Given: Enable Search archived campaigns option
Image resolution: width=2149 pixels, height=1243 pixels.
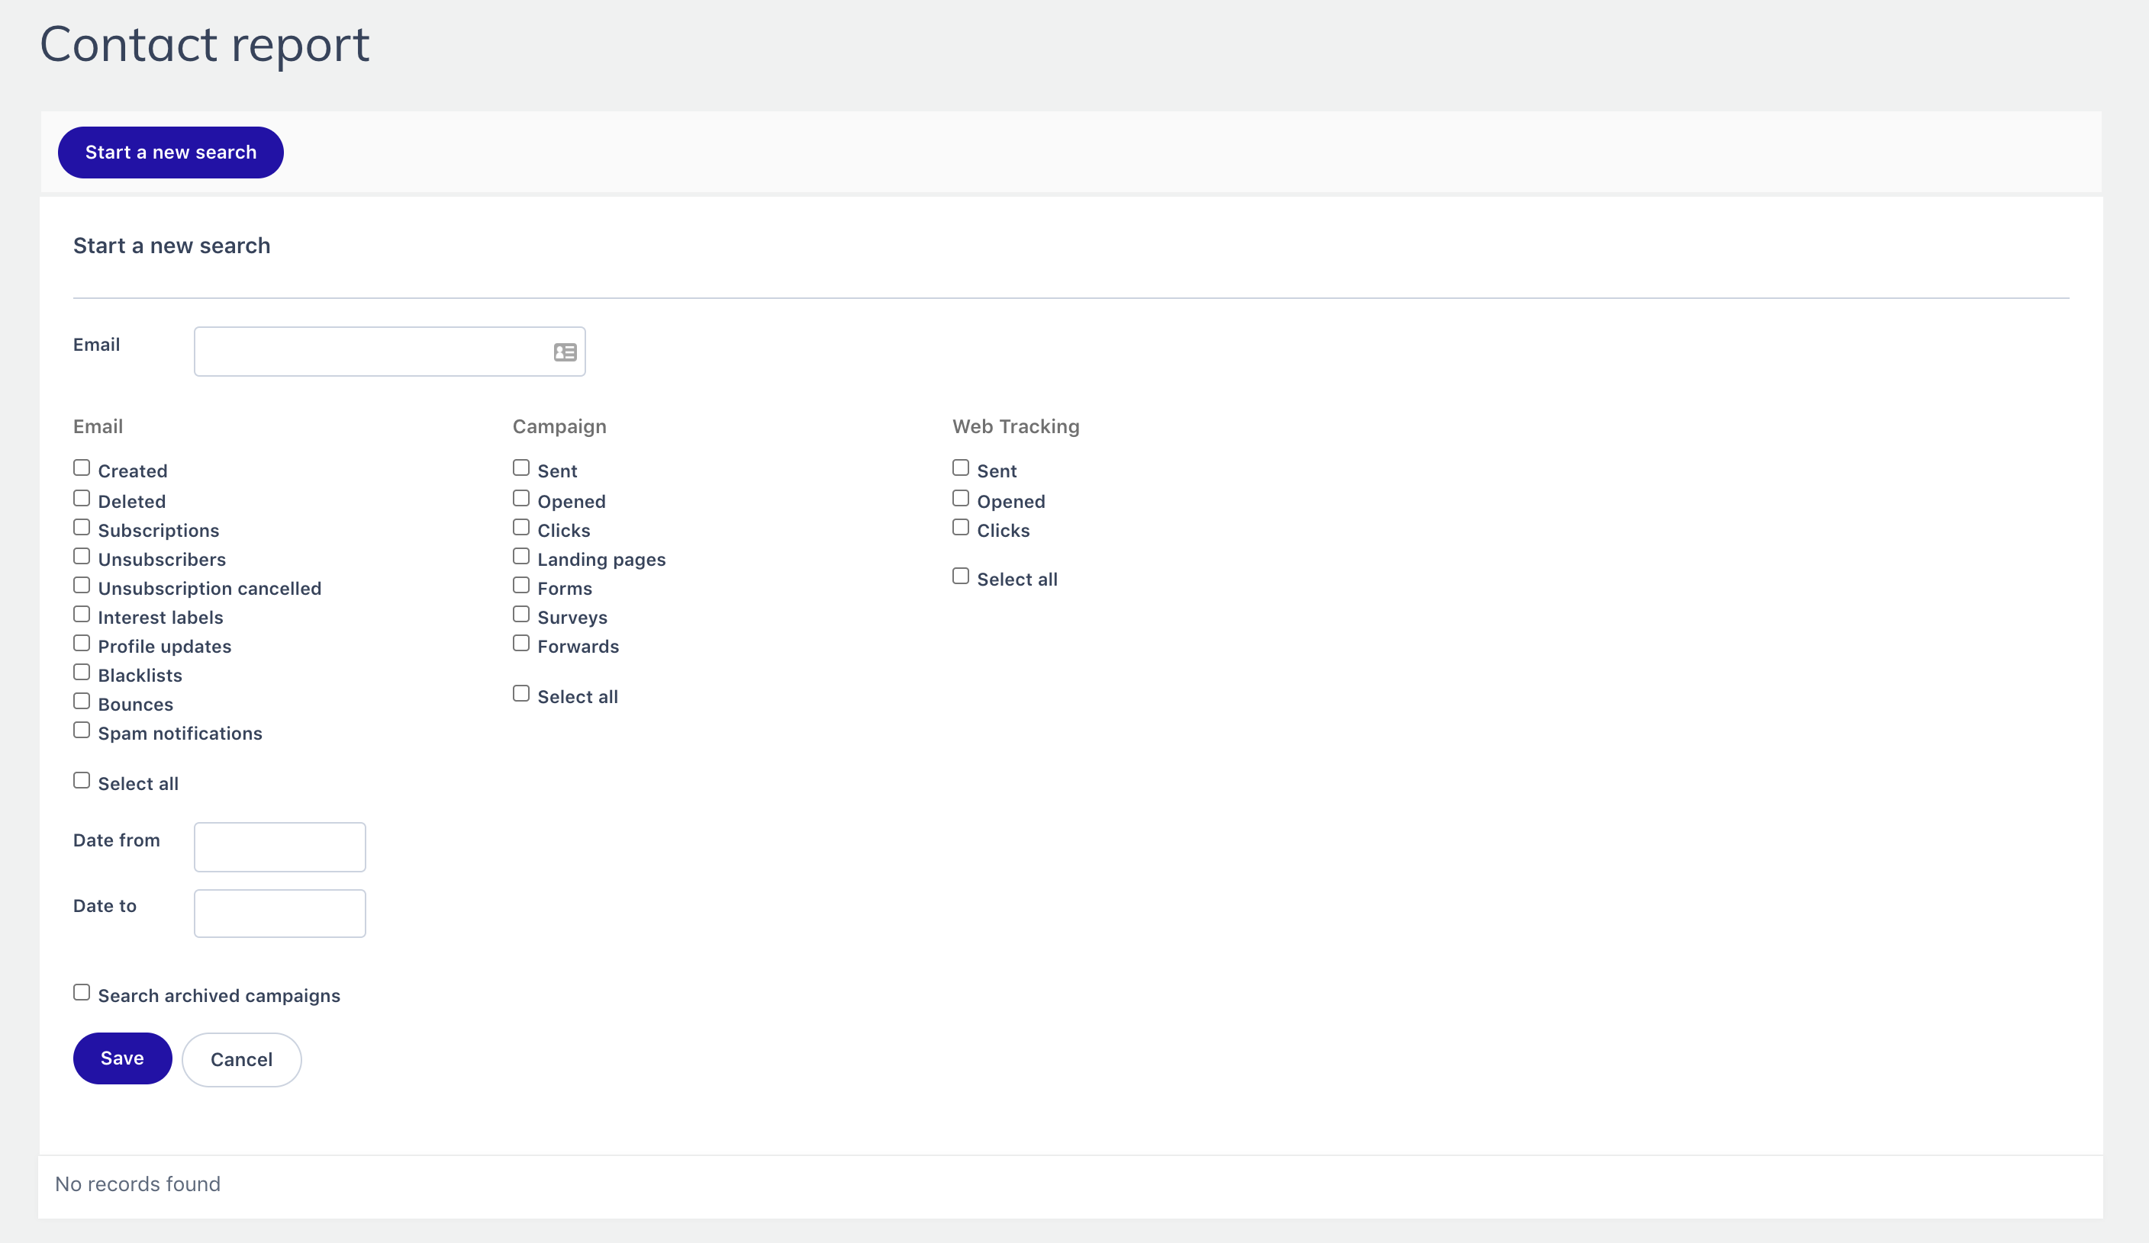Looking at the screenshot, I should click(x=82, y=993).
